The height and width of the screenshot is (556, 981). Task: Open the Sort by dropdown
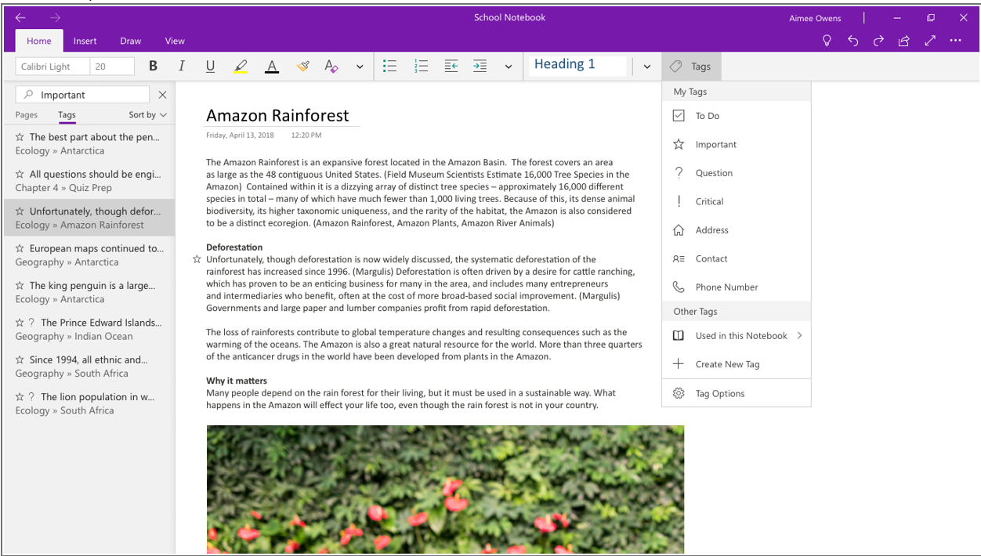(x=147, y=114)
